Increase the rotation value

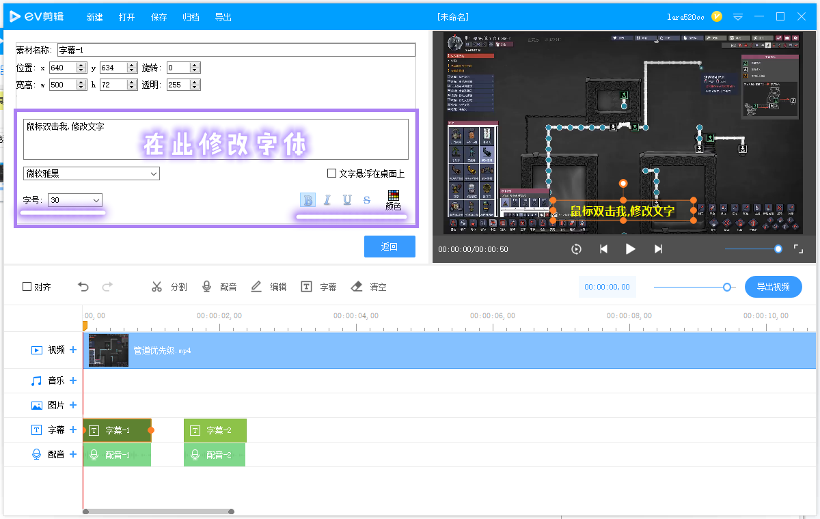click(x=195, y=65)
